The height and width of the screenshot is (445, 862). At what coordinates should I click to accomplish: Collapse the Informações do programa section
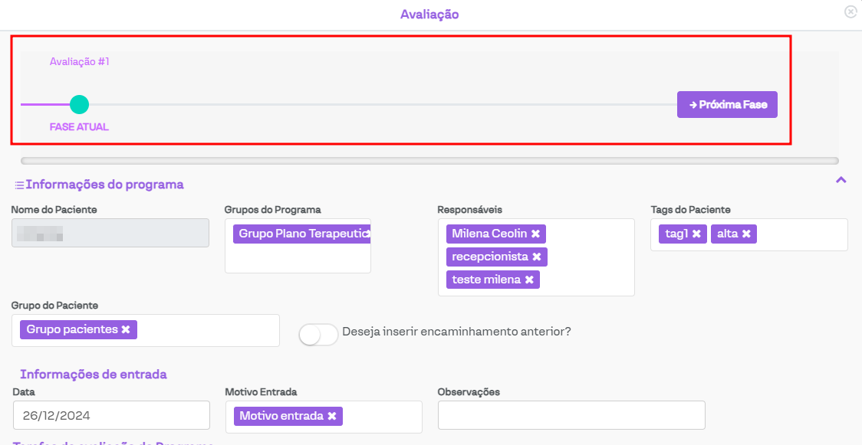click(841, 180)
